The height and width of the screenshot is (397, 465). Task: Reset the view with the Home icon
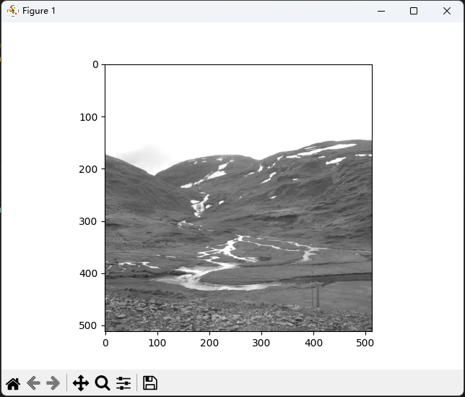coord(13,383)
